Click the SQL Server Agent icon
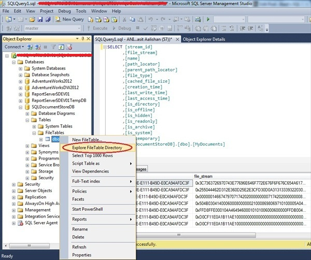This screenshot has width=311, height=260. pos(21,223)
